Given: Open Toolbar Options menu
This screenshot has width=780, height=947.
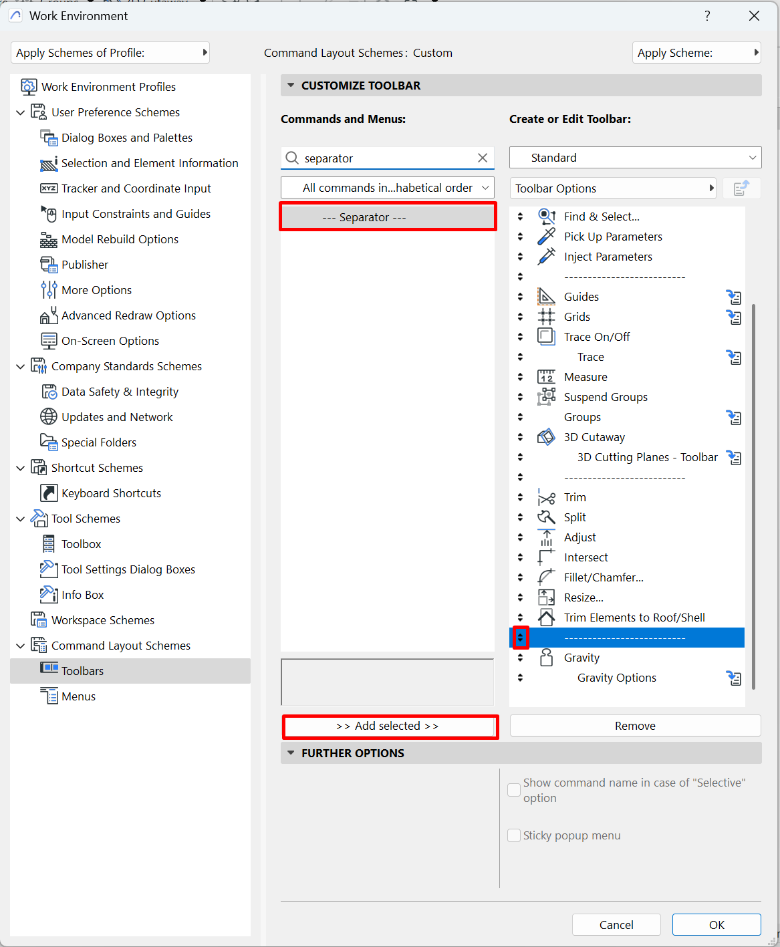Looking at the screenshot, I should pos(612,188).
